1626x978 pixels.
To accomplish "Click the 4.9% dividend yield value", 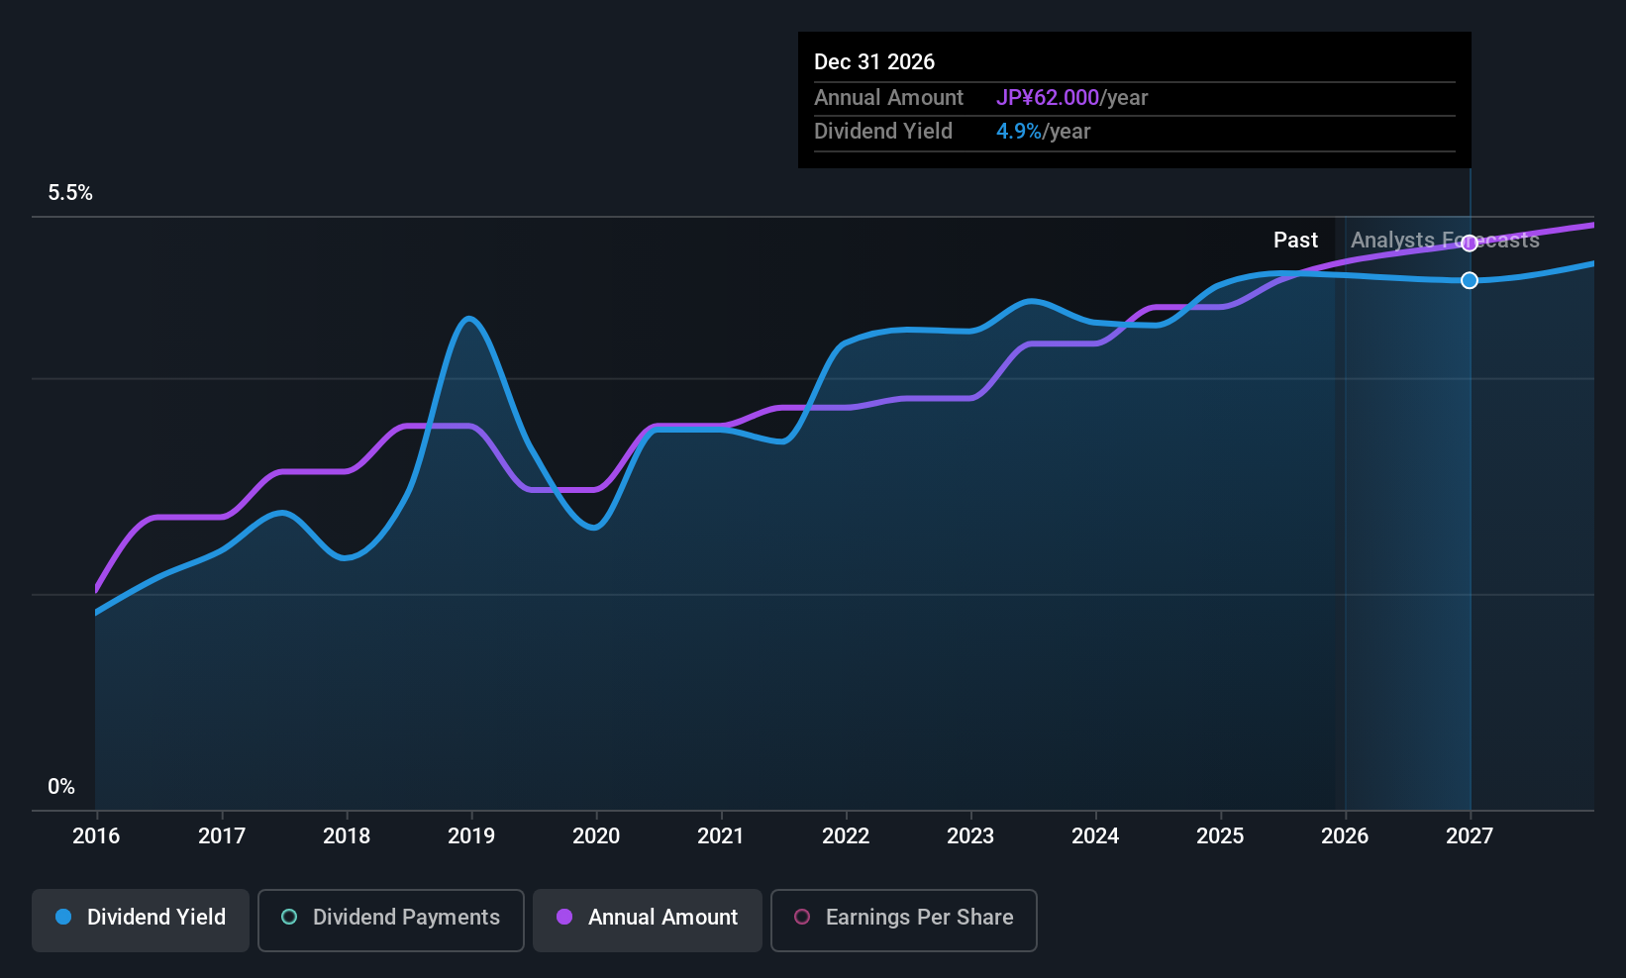I will click(x=1019, y=131).
